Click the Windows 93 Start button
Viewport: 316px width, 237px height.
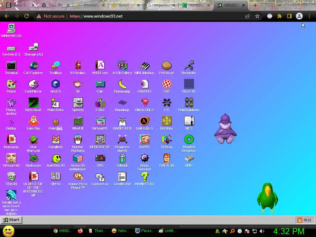click(x=11, y=220)
